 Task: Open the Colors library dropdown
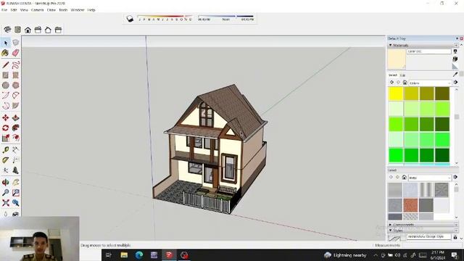point(430,83)
